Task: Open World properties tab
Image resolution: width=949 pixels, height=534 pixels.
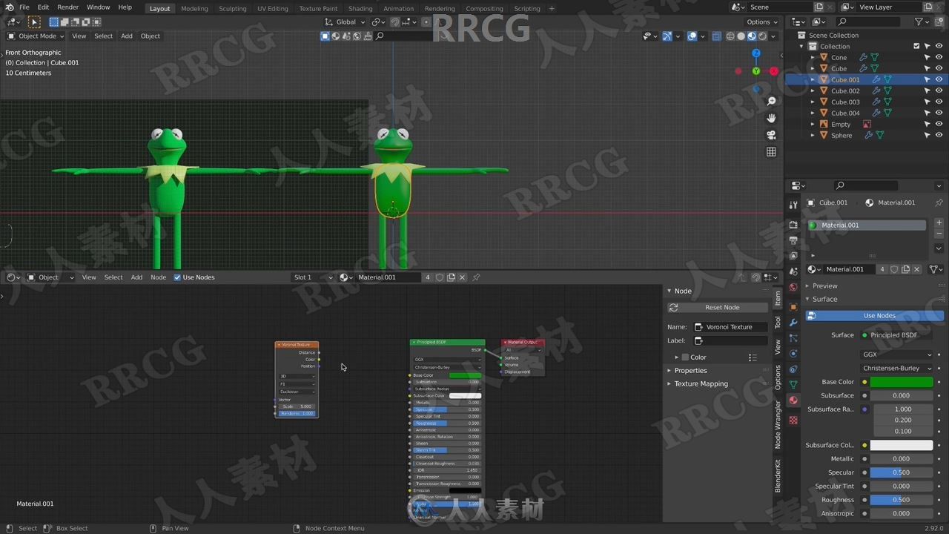Action: coord(793,288)
